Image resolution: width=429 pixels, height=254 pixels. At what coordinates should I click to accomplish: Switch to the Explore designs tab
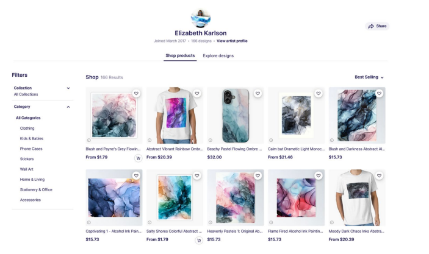click(218, 55)
